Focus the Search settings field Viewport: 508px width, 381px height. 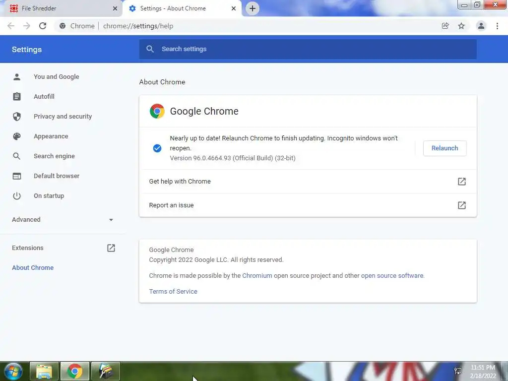(x=308, y=49)
